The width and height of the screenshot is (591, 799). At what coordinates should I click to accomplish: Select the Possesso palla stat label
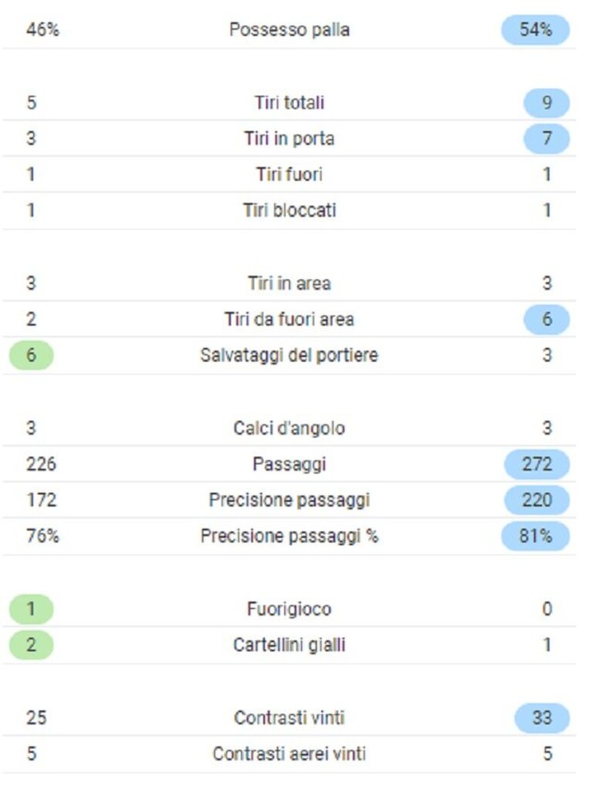click(x=289, y=29)
